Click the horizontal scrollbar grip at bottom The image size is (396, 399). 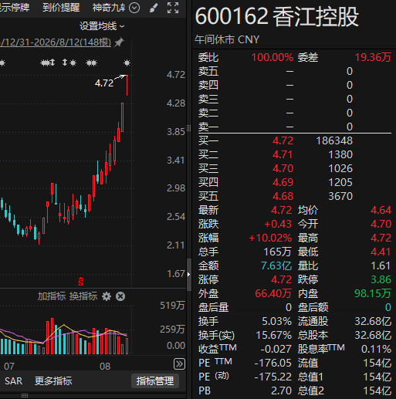pyautogui.click(x=25, y=395)
